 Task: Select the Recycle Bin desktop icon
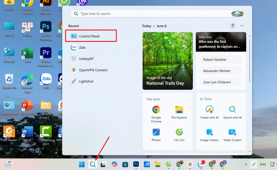tap(9, 82)
